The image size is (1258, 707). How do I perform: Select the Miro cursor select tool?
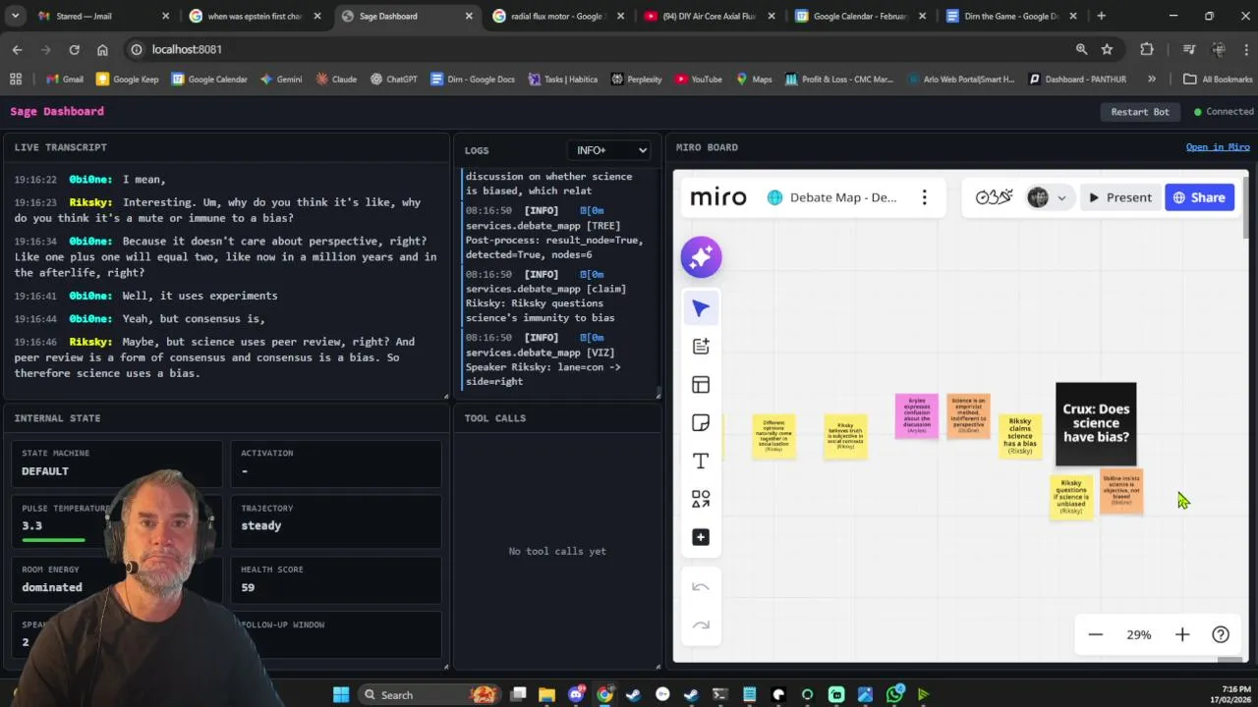[701, 308]
